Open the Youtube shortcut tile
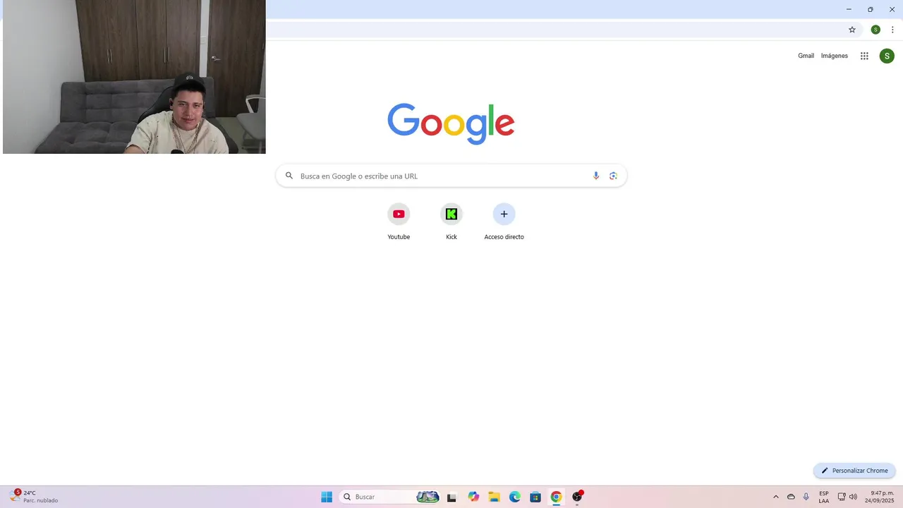This screenshot has width=903, height=508. [399, 214]
